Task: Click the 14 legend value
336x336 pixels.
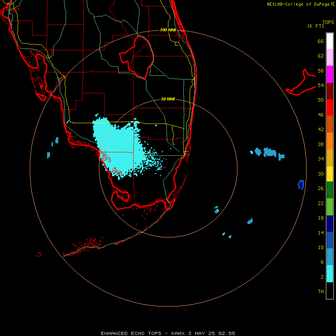Action: pos(321,233)
